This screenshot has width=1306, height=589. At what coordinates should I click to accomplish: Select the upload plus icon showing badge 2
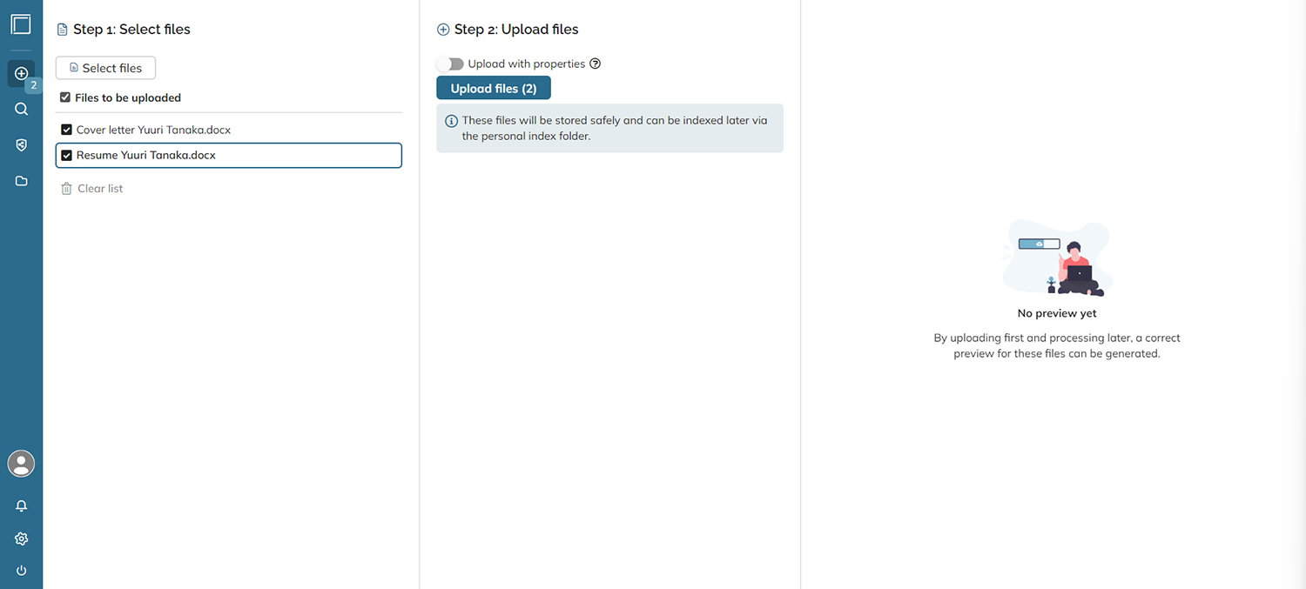(x=21, y=74)
